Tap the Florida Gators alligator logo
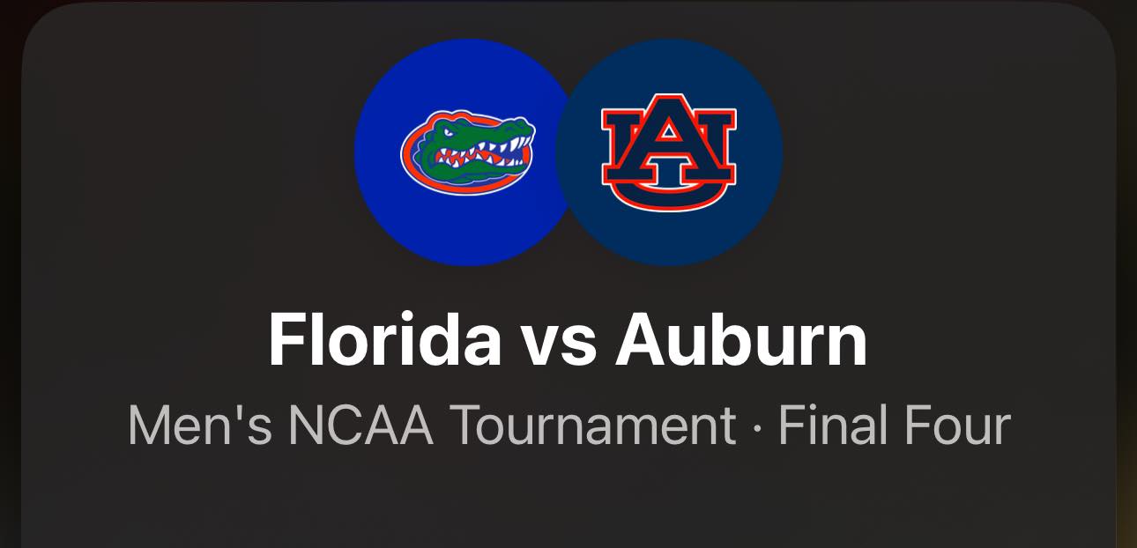The width and height of the screenshot is (1137, 548). pyautogui.click(x=467, y=152)
